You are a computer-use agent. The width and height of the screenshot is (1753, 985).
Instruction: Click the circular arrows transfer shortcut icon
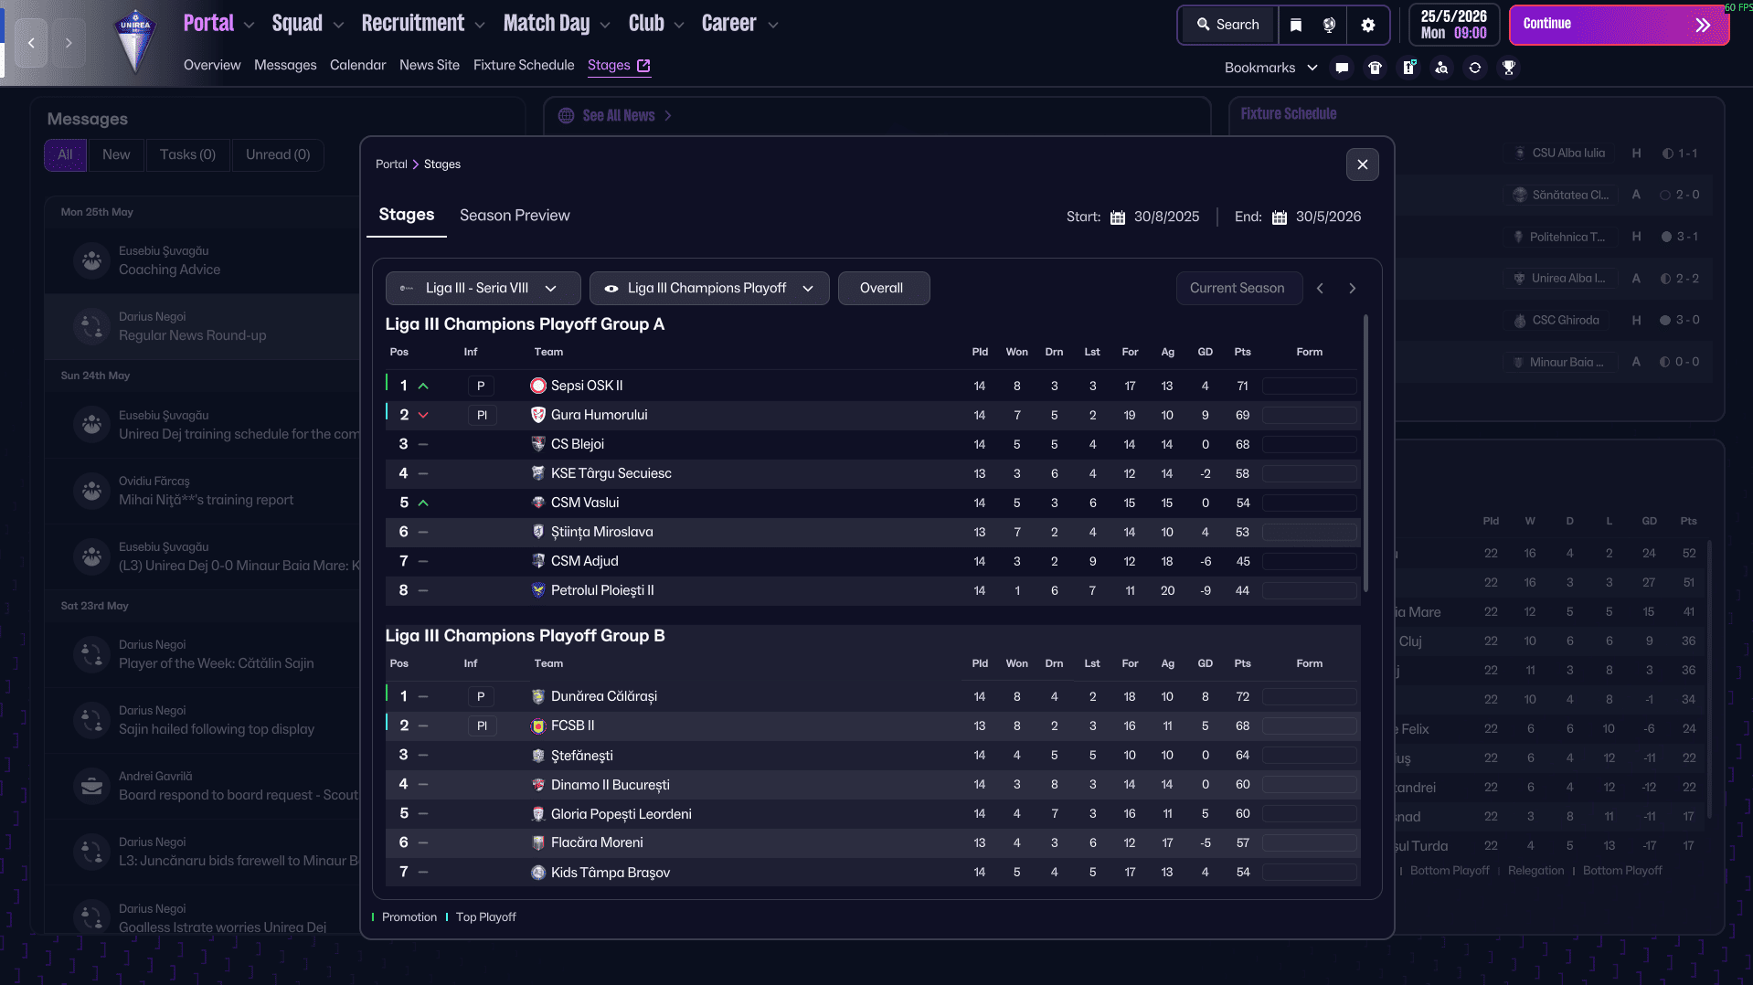tap(1474, 68)
